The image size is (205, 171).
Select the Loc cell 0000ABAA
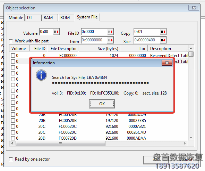[136, 138]
